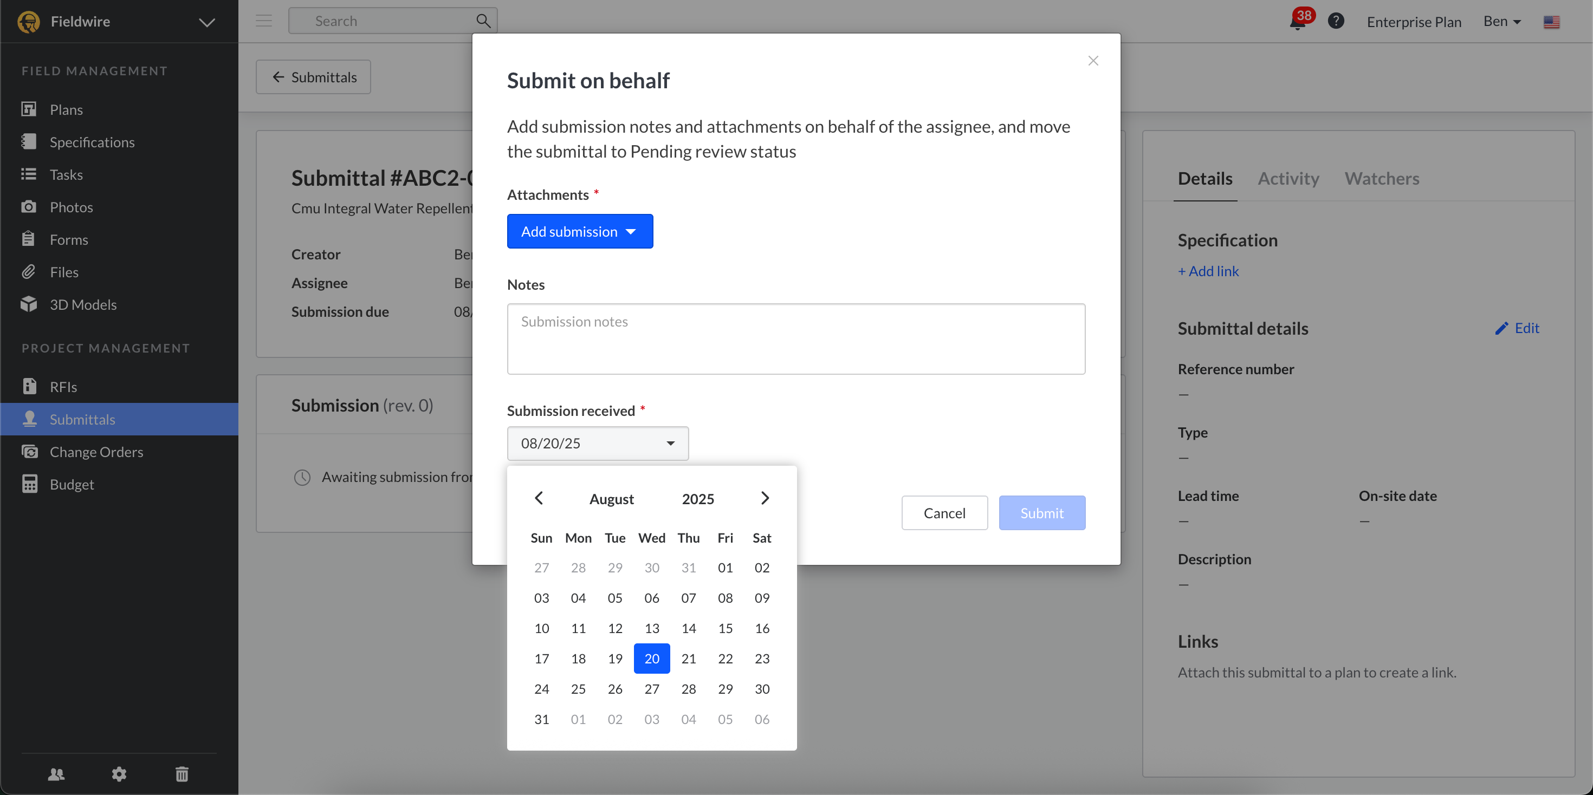Open settings gear in sidebar footer

pos(119,773)
